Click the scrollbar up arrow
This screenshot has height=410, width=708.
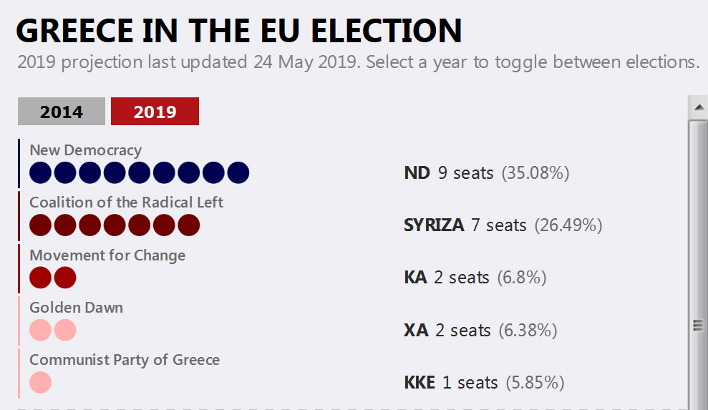(699, 107)
